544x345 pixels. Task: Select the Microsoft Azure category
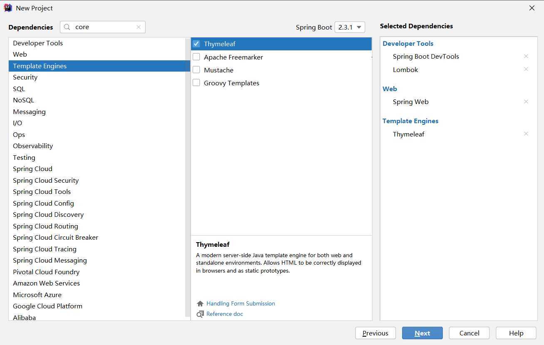[x=97, y=295]
